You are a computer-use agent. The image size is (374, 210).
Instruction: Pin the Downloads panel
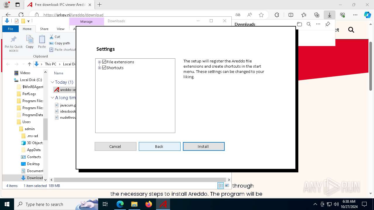328,24
